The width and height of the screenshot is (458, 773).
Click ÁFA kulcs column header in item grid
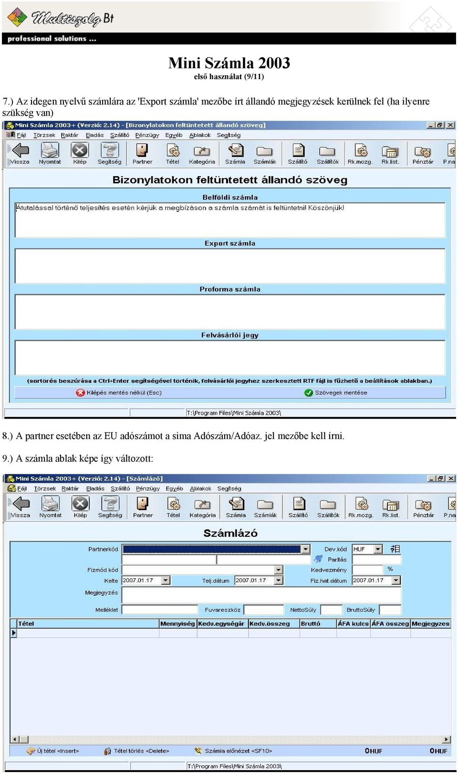pos(353,623)
